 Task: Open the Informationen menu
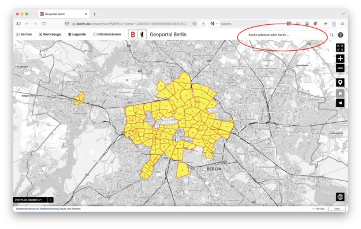pos(107,34)
